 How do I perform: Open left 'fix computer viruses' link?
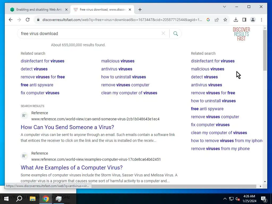[x=40, y=93]
